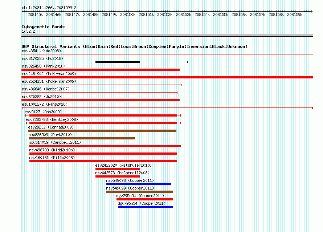Open the esv2422020 (Altshuler2010) label
Image resolution: width=323 pixels, height=232 pixels.
pyautogui.click(x=123, y=165)
